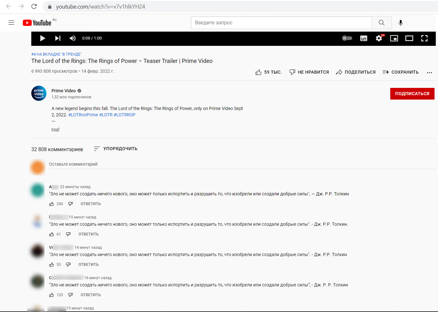Screen dimensions: 438x312
Task: Mute the player volume
Action: pyautogui.click(x=73, y=38)
